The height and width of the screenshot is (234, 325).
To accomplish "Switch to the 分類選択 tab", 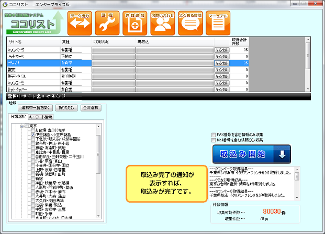I will 18,117.
